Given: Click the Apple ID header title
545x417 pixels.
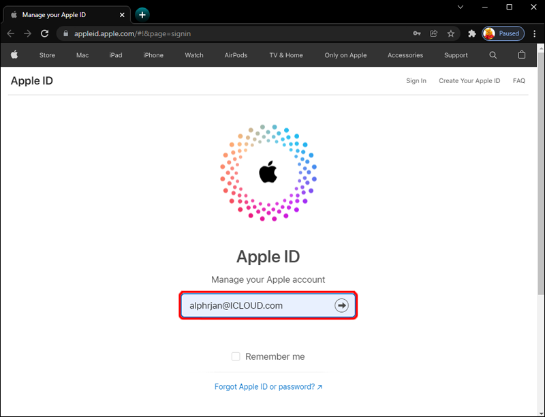Looking at the screenshot, I should [32, 80].
